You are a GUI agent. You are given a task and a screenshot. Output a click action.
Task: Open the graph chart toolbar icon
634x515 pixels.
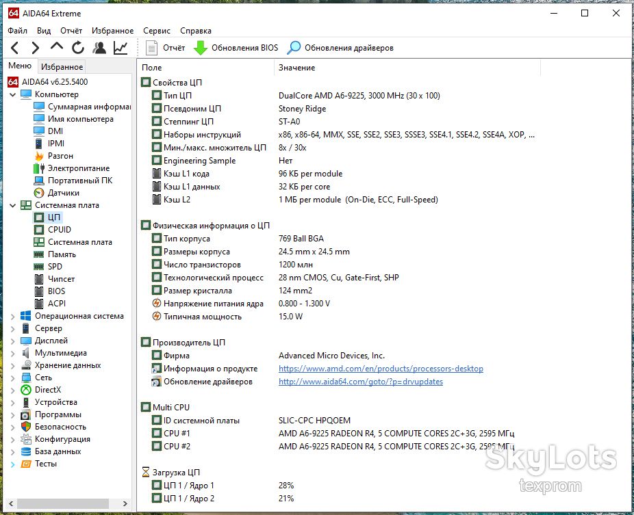[121, 48]
